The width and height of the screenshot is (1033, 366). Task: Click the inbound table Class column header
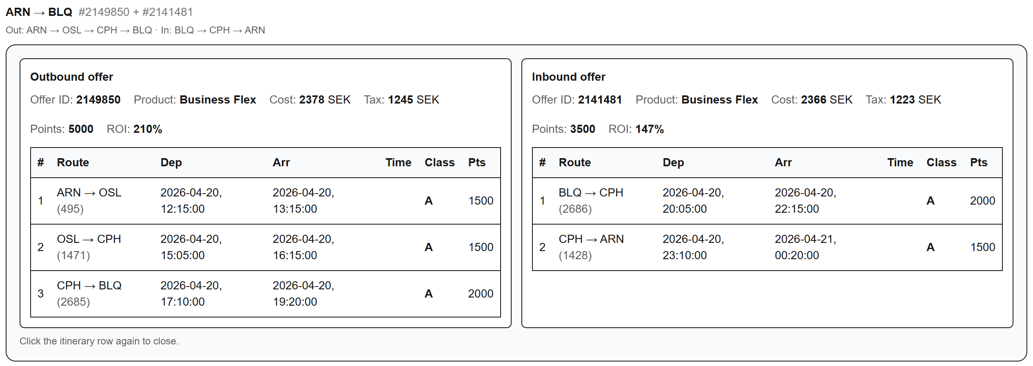point(941,163)
